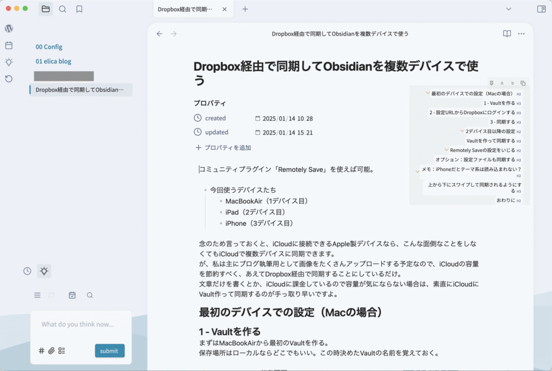Insert a task list with checklist icon
The image size is (552, 371).
point(61,351)
